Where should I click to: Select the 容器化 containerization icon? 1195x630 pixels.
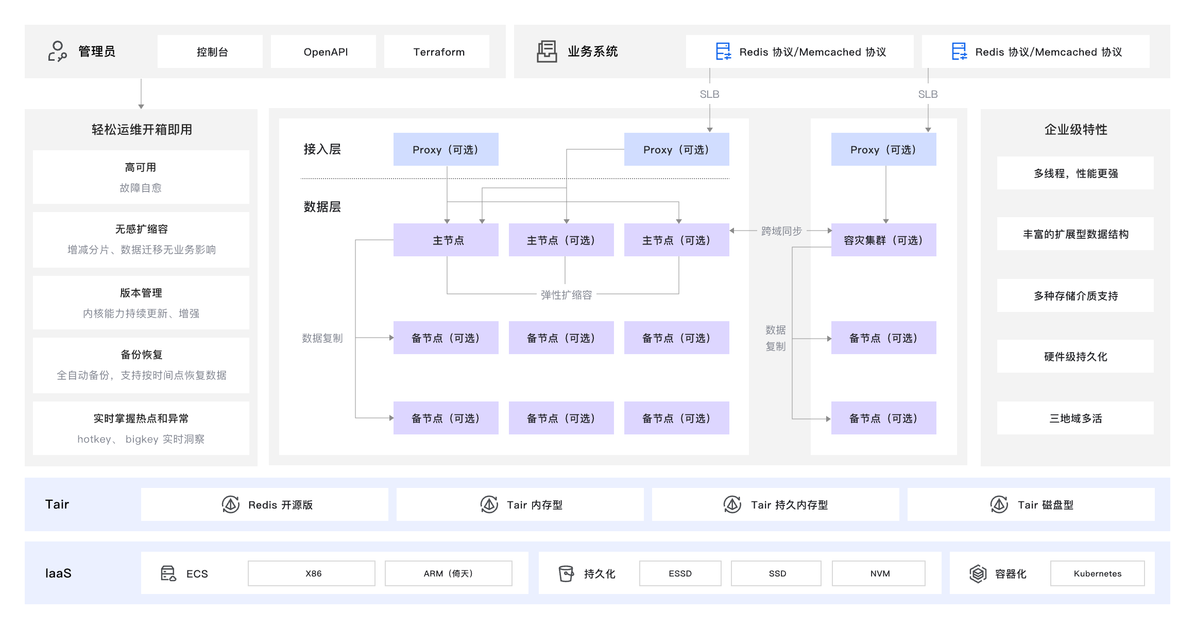point(978,573)
